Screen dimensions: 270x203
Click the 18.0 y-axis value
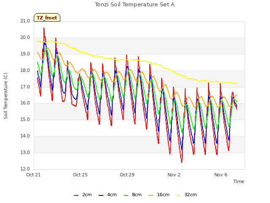(25, 70)
